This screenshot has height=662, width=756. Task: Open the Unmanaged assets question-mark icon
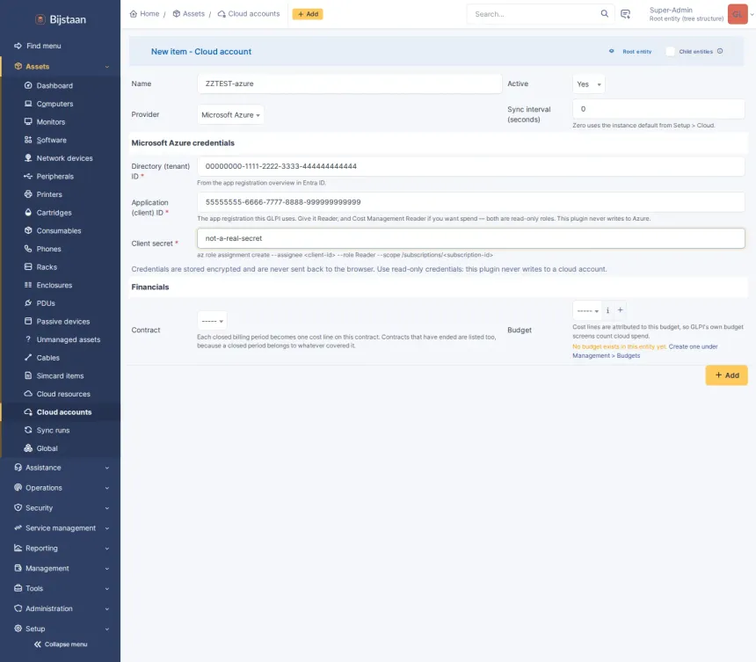coord(28,339)
